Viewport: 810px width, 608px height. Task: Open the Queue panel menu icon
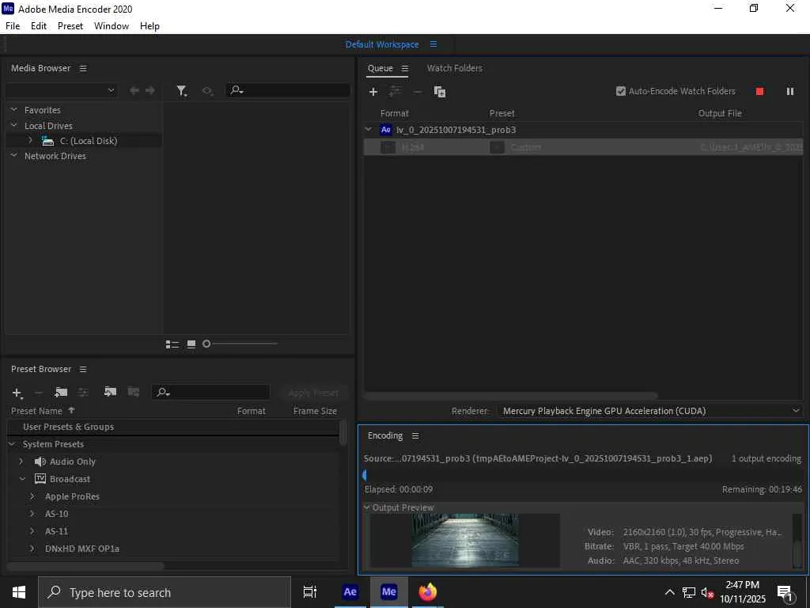pos(405,68)
